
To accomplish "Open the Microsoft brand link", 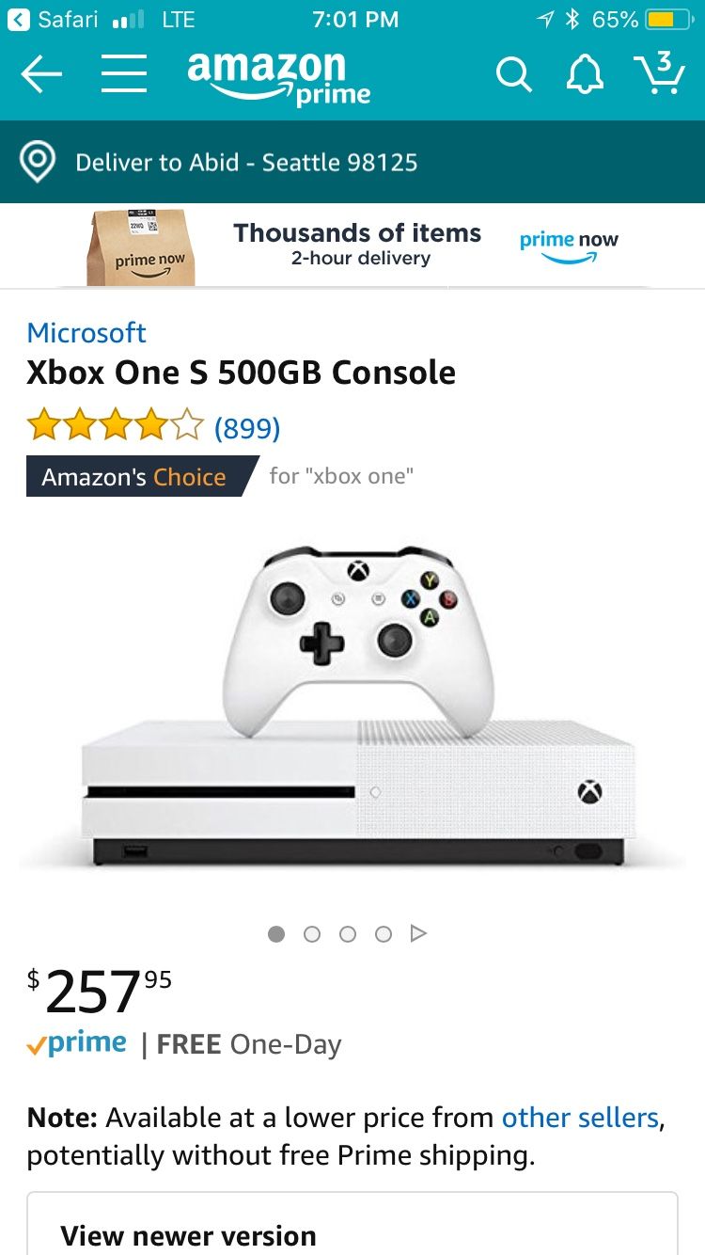I will coord(86,333).
